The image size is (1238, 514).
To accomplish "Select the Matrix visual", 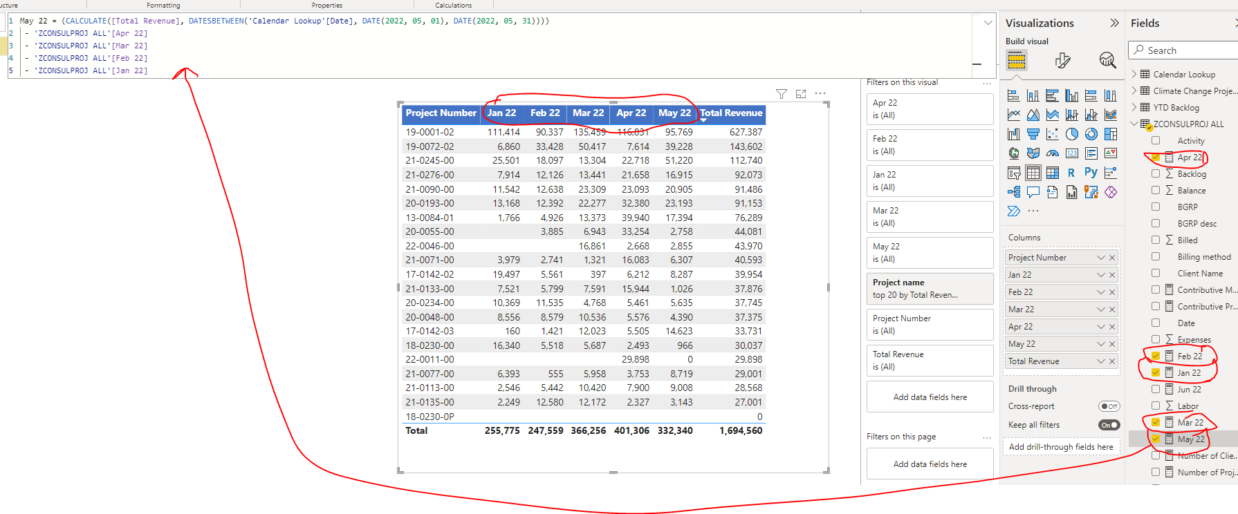I will [x=1053, y=173].
